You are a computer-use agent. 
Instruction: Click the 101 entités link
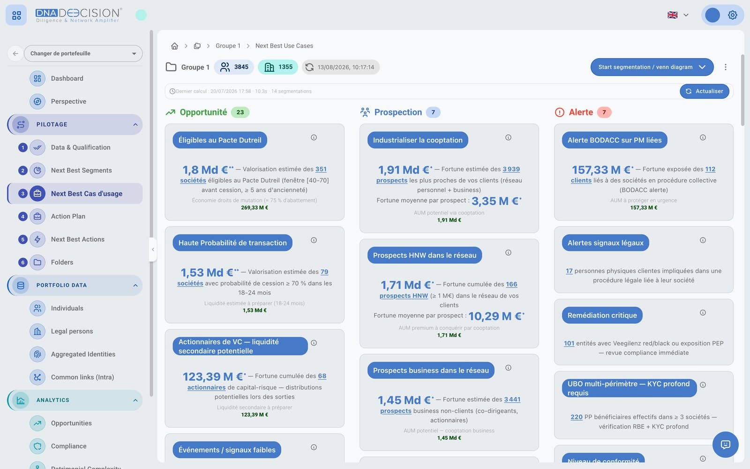point(569,343)
